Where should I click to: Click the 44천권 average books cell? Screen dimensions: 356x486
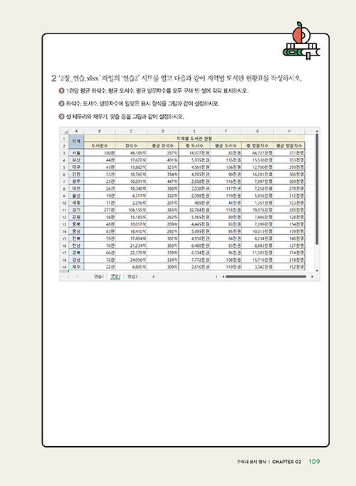click(226, 203)
